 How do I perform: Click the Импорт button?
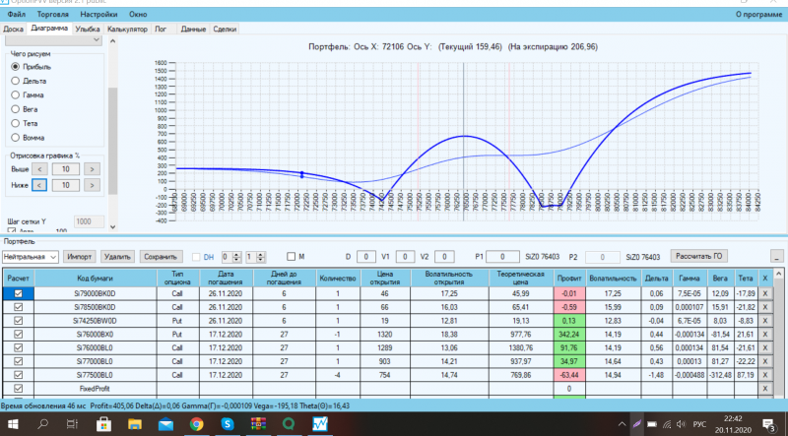pos(80,257)
